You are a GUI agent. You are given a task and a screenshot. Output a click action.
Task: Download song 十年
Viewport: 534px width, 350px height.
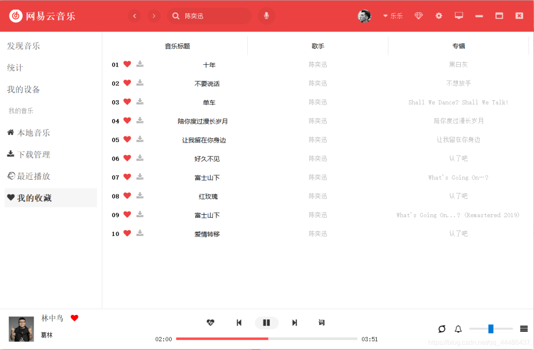140,64
